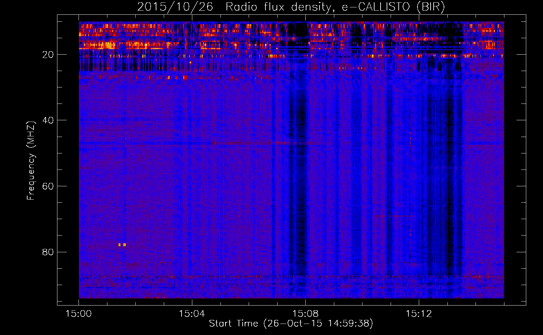Click the 'Start Time (26-Oct-15 14:59:38)' label
The image size is (543, 335).
click(x=291, y=323)
